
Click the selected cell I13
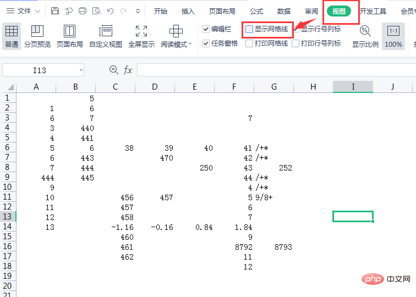click(353, 216)
